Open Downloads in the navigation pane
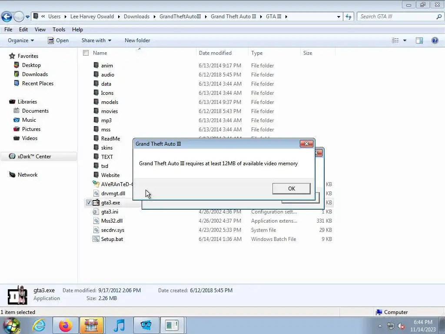The height and width of the screenshot is (334, 445). [35, 74]
